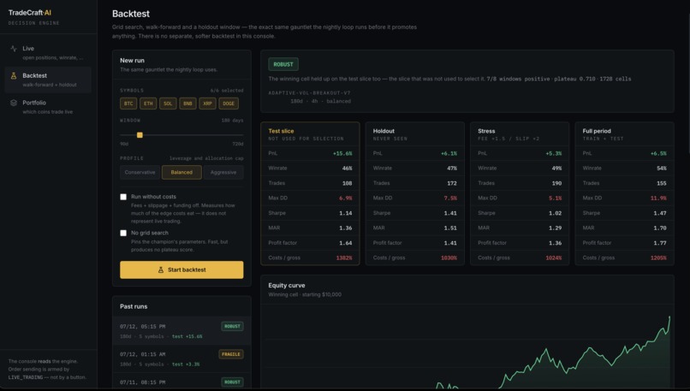Click the flask icon on Start backtest
Image resolution: width=690 pixels, height=391 pixels.
[x=161, y=270]
